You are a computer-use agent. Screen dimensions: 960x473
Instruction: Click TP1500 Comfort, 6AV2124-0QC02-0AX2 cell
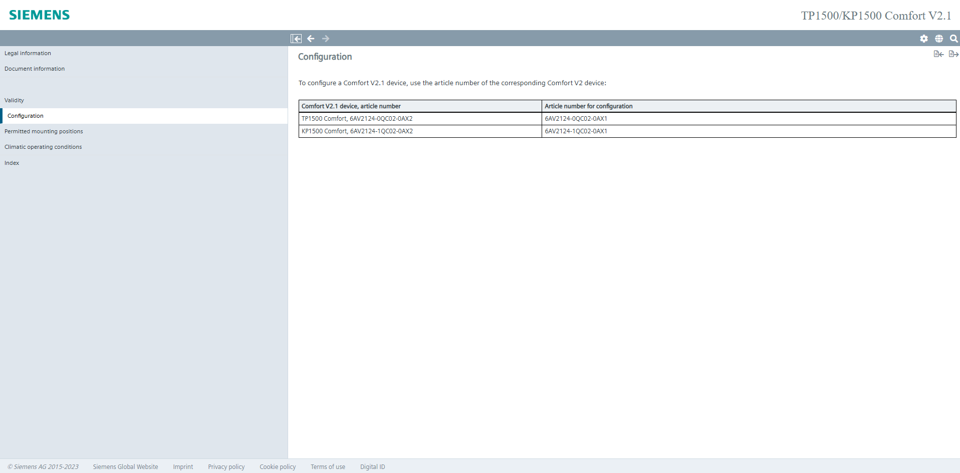click(x=420, y=119)
